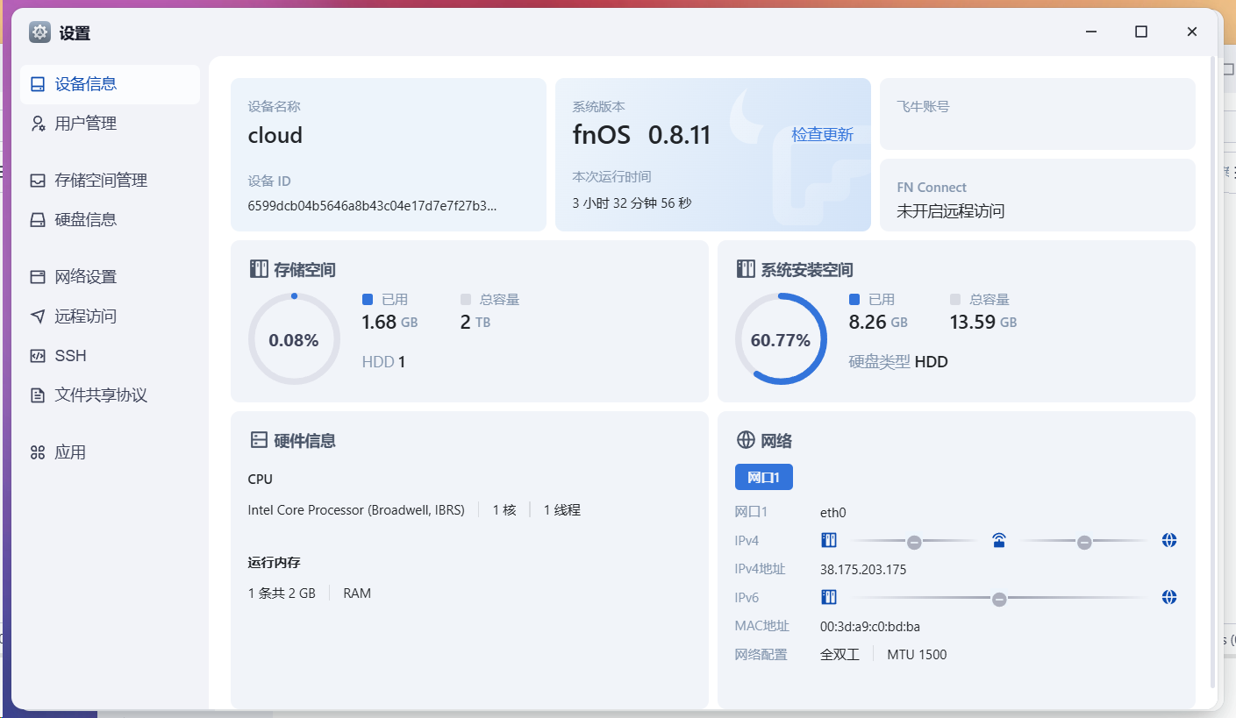Click the IPv6 connection disconnected indicator
This screenshot has height=718, width=1236.
999,599
